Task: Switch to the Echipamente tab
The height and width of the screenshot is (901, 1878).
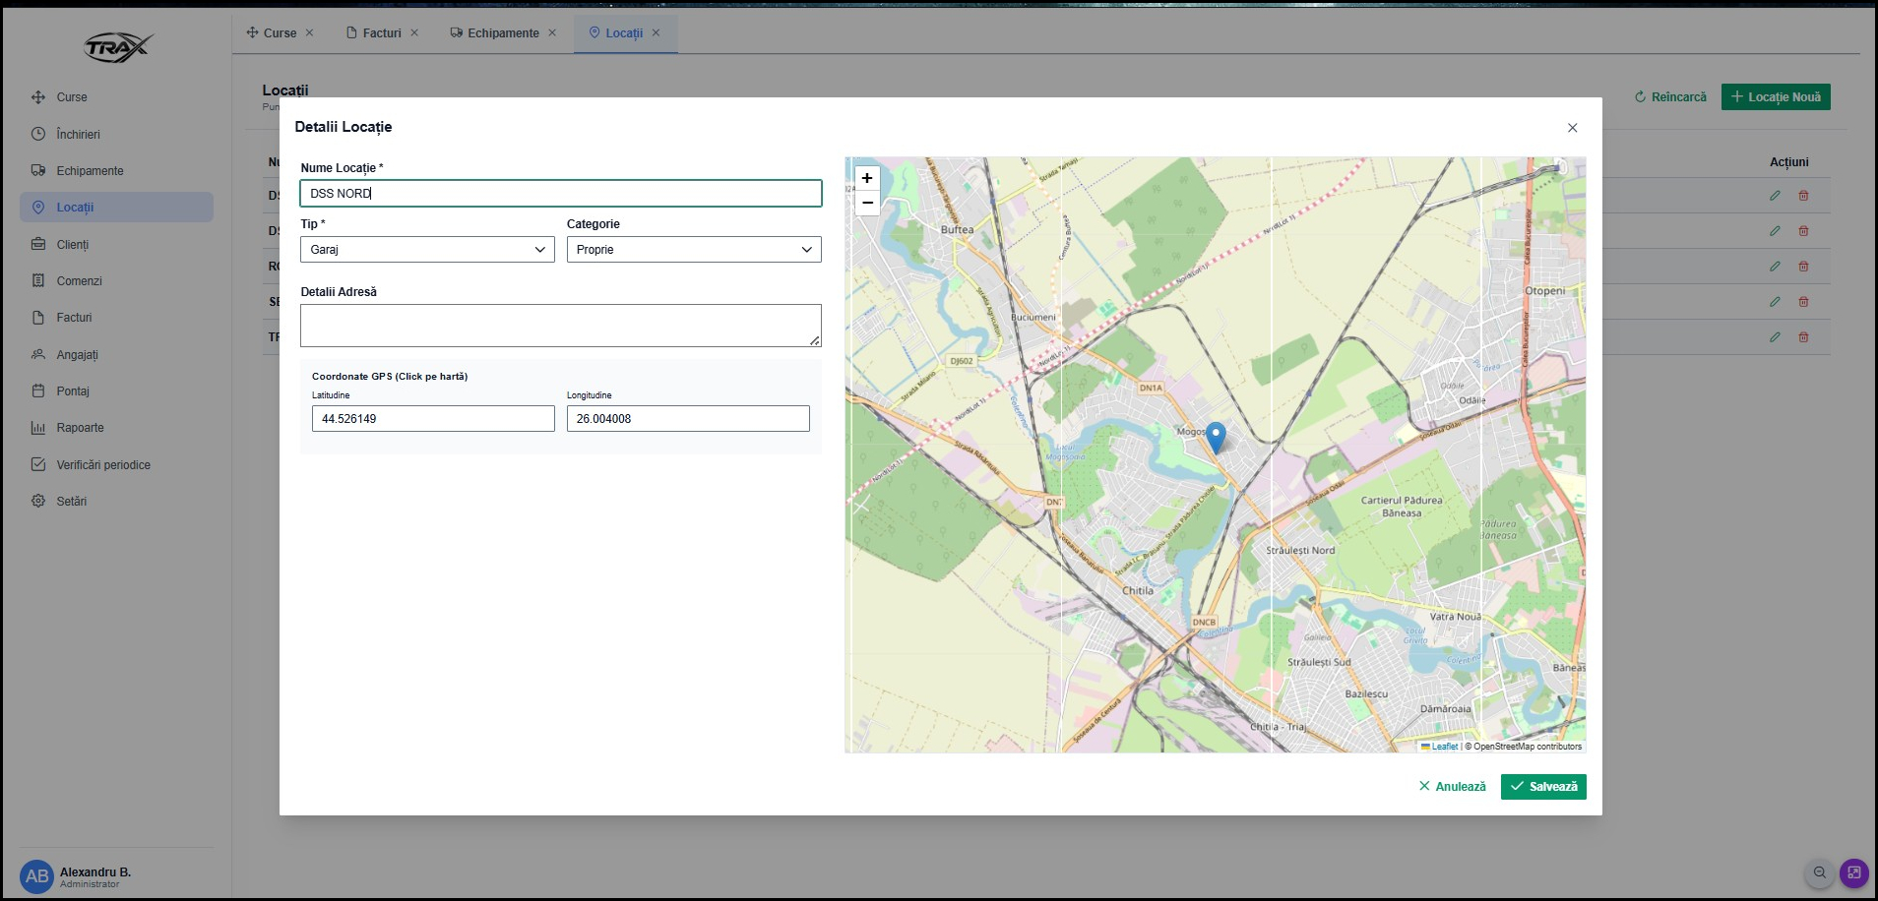Action: tap(502, 32)
